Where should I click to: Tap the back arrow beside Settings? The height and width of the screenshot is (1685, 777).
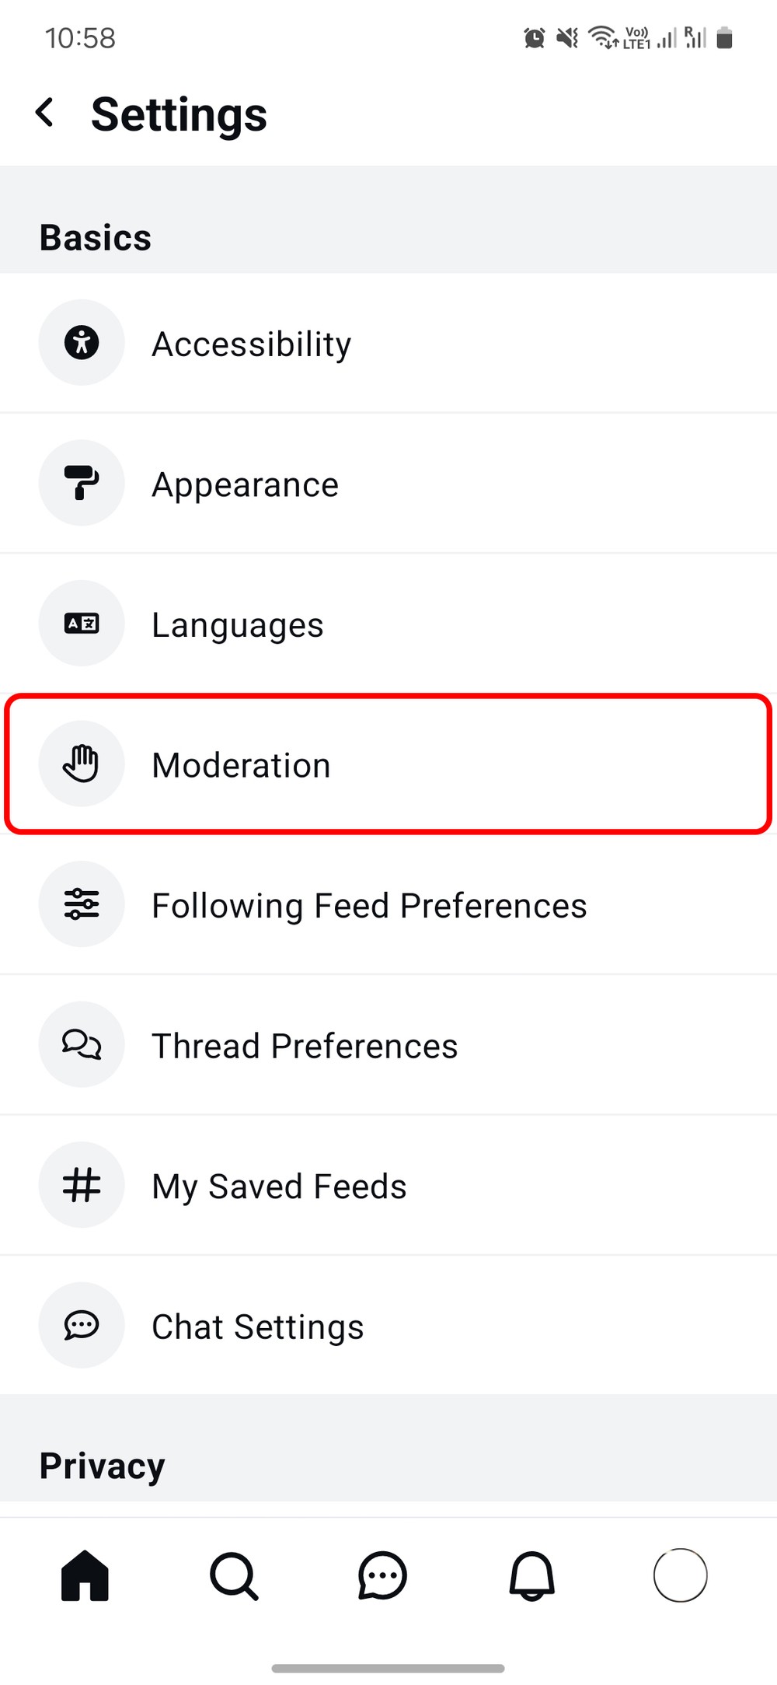46,113
